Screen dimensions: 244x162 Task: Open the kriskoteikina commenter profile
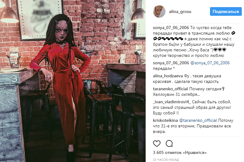coord(165,121)
